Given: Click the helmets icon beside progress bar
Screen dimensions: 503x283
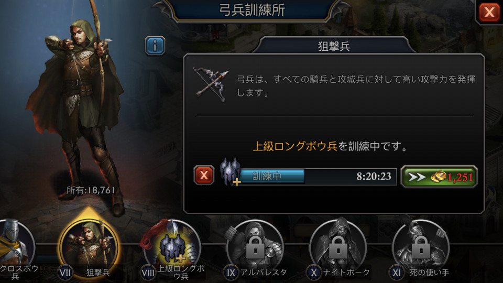Looking at the screenshot, I should tap(231, 172).
